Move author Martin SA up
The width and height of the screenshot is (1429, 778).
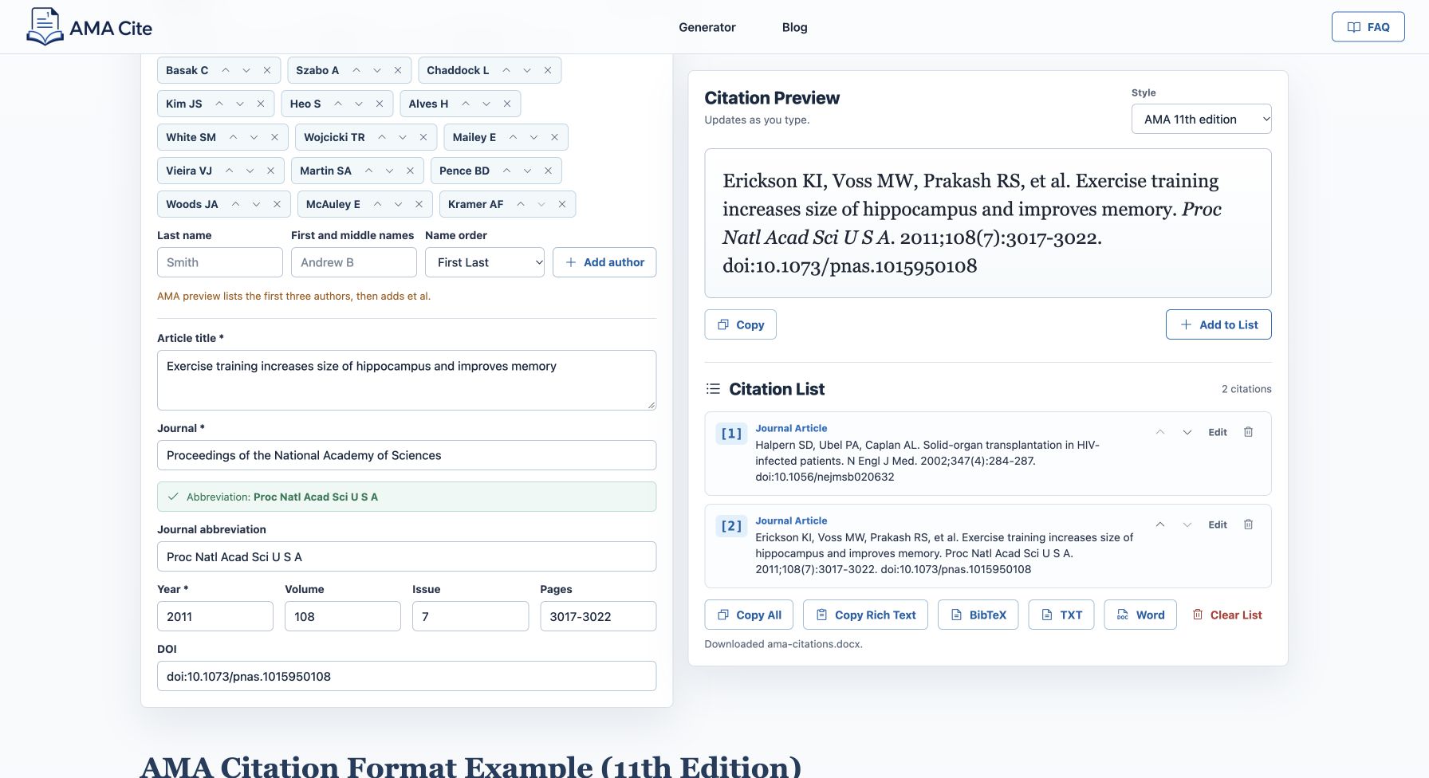[368, 171]
